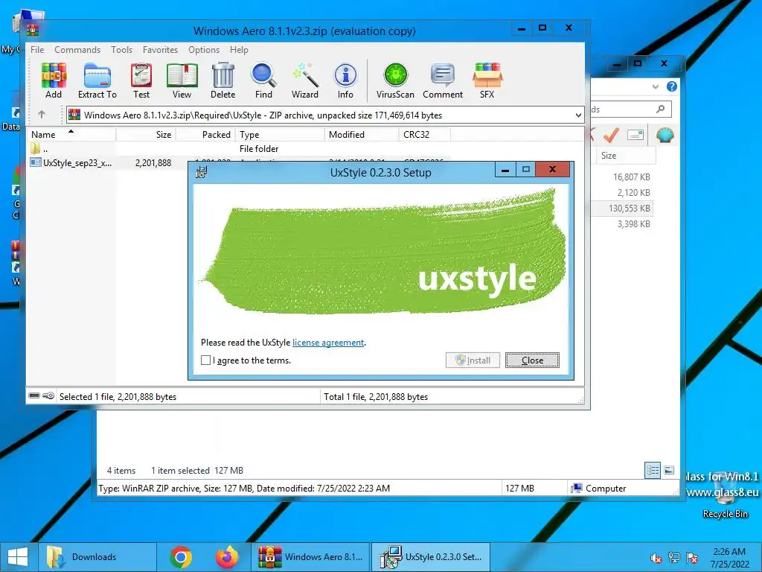Sort by Modified column header
This screenshot has width=762, height=572.
[362, 134]
